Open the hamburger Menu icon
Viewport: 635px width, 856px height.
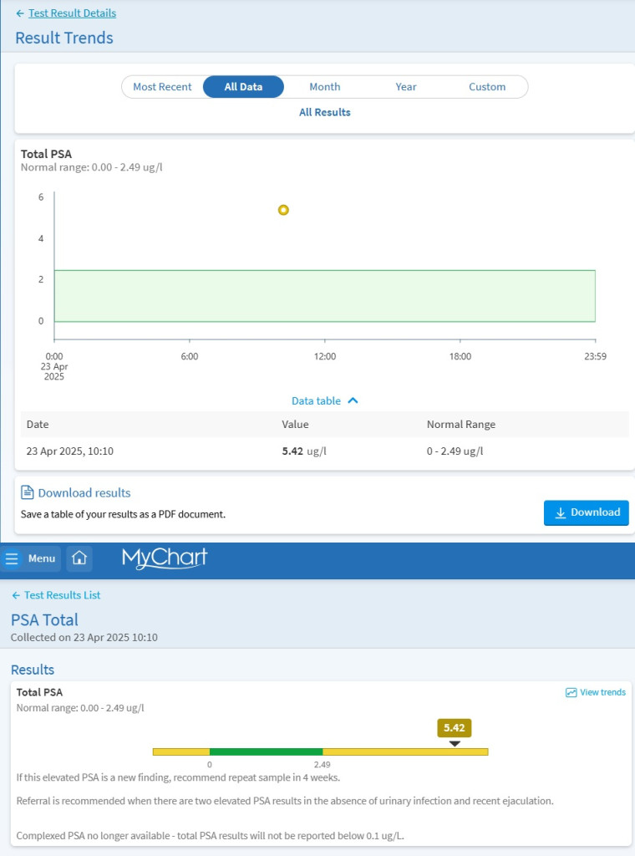(12, 558)
